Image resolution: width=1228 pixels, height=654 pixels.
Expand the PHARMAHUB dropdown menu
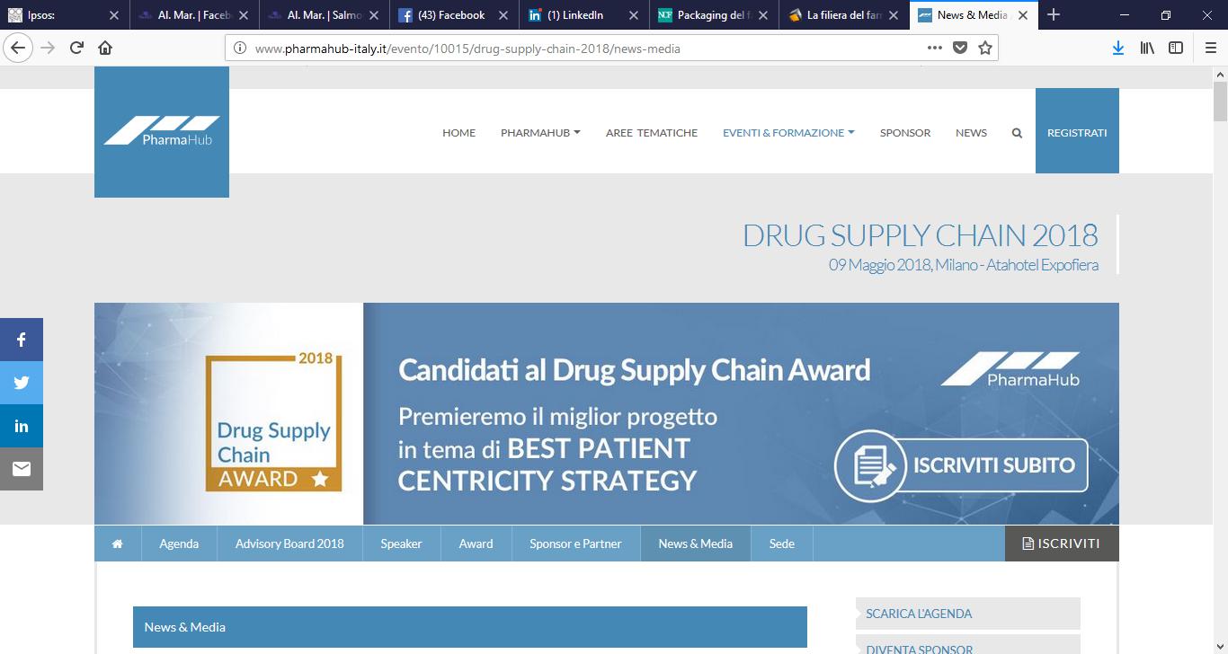pyautogui.click(x=540, y=132)
